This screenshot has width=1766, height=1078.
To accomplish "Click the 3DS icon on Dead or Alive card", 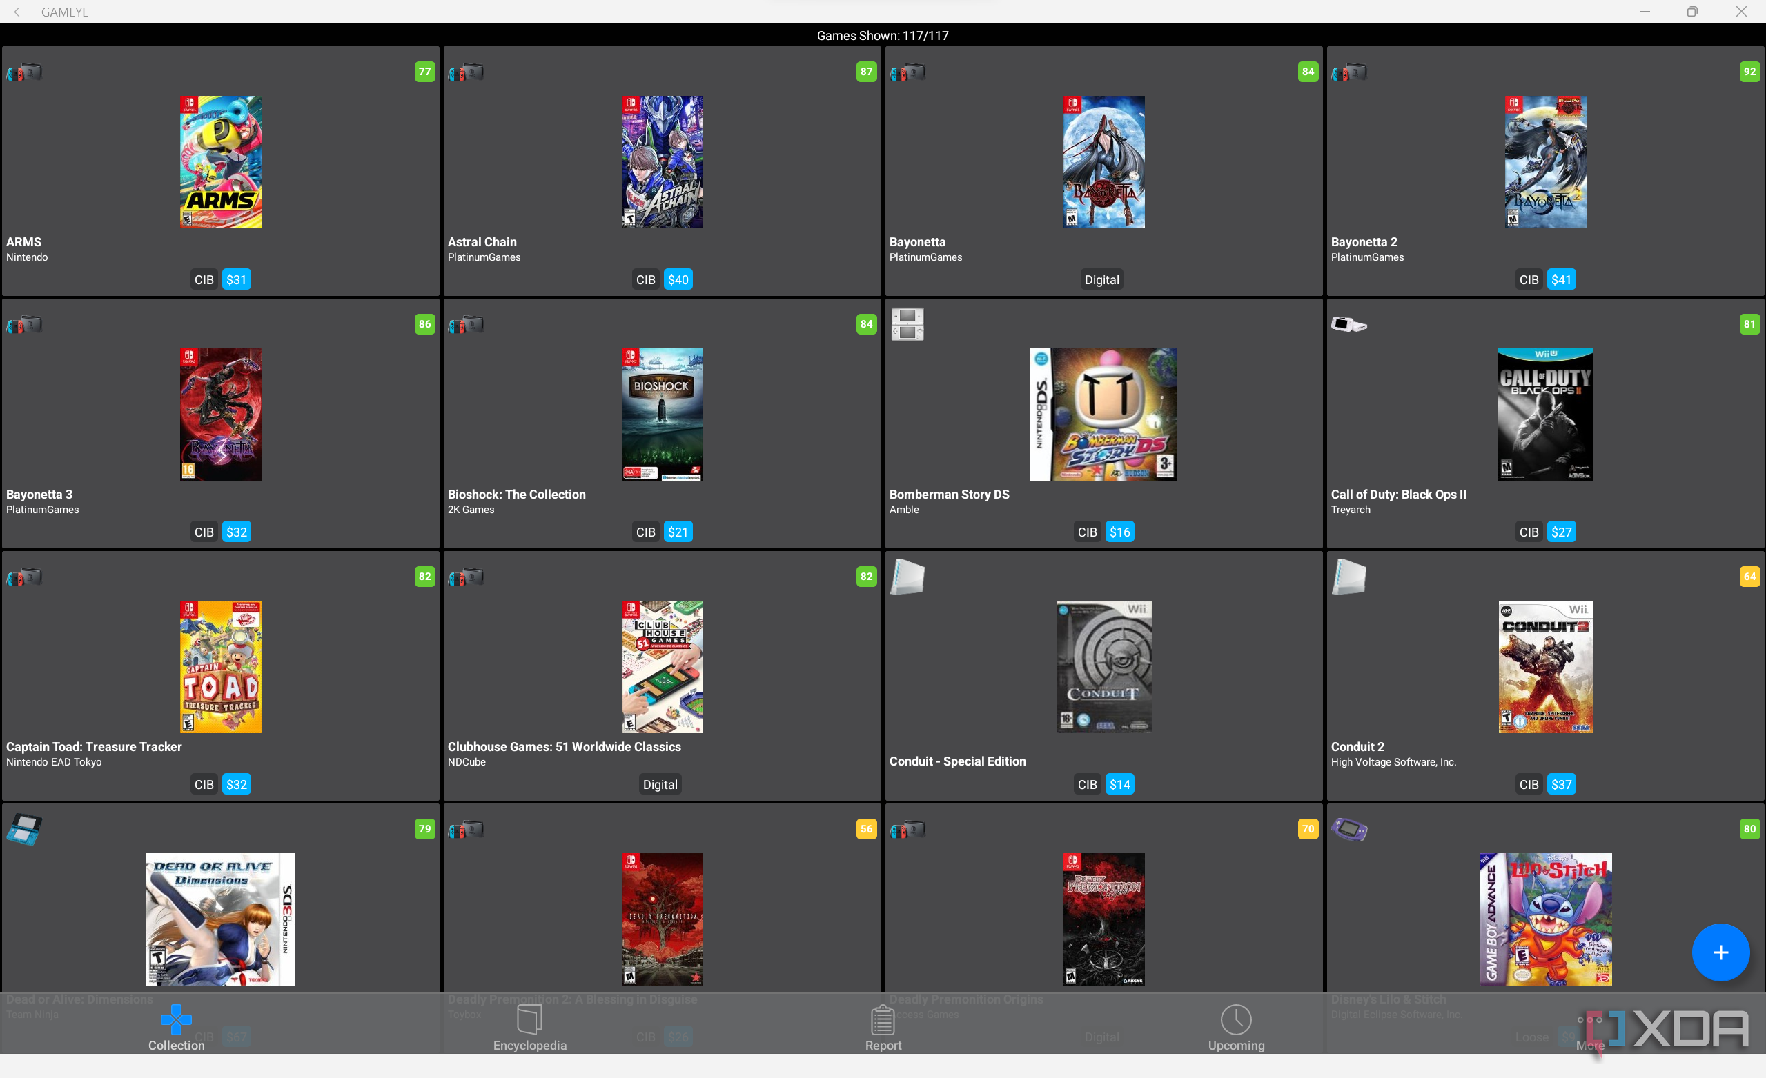I will click(24, 830).
